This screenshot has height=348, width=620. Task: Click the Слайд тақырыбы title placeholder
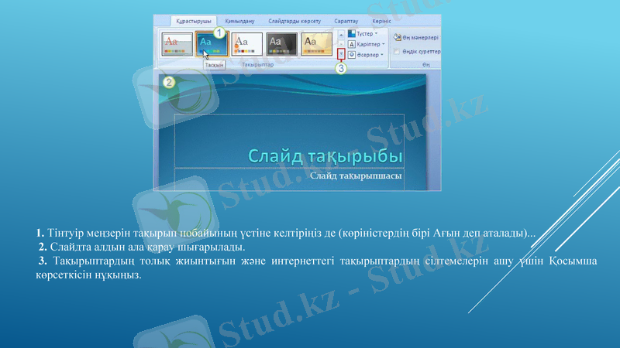tap(289, 141)
